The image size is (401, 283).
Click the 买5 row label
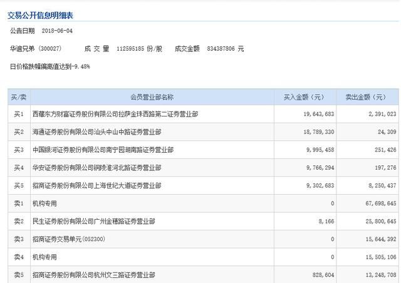tap(19, 185)
